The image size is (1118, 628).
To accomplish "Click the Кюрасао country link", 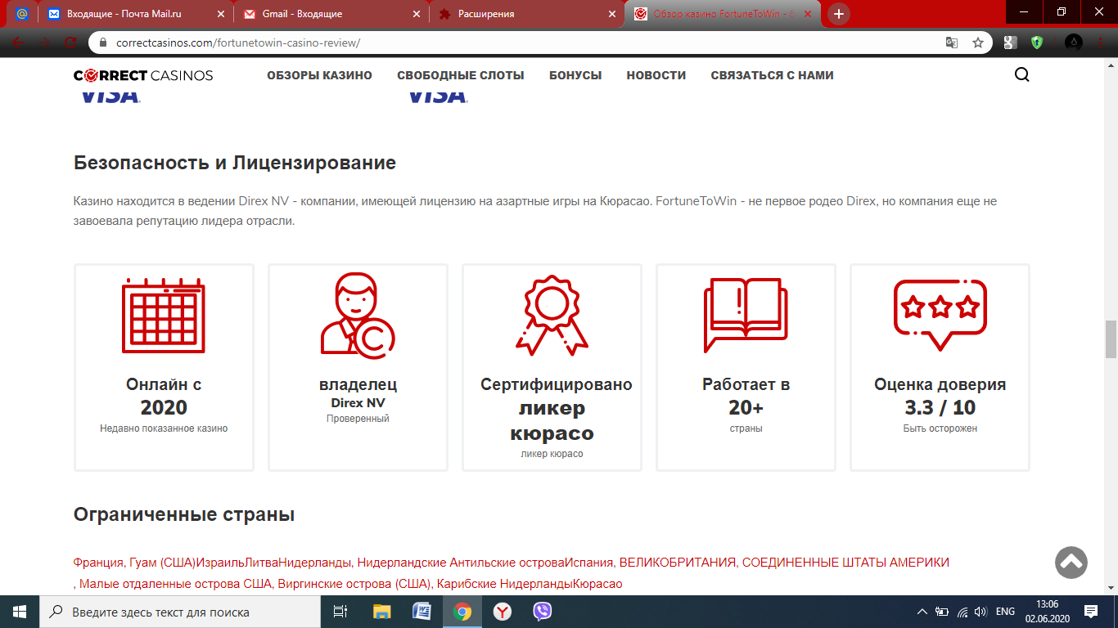I will click(597, 584).
